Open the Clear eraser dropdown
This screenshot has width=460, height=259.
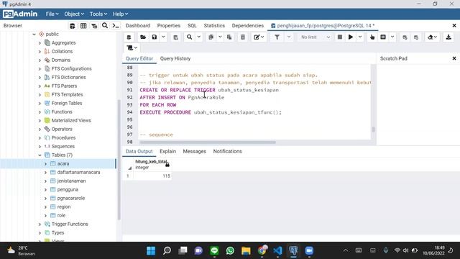(x=432, y=37)
